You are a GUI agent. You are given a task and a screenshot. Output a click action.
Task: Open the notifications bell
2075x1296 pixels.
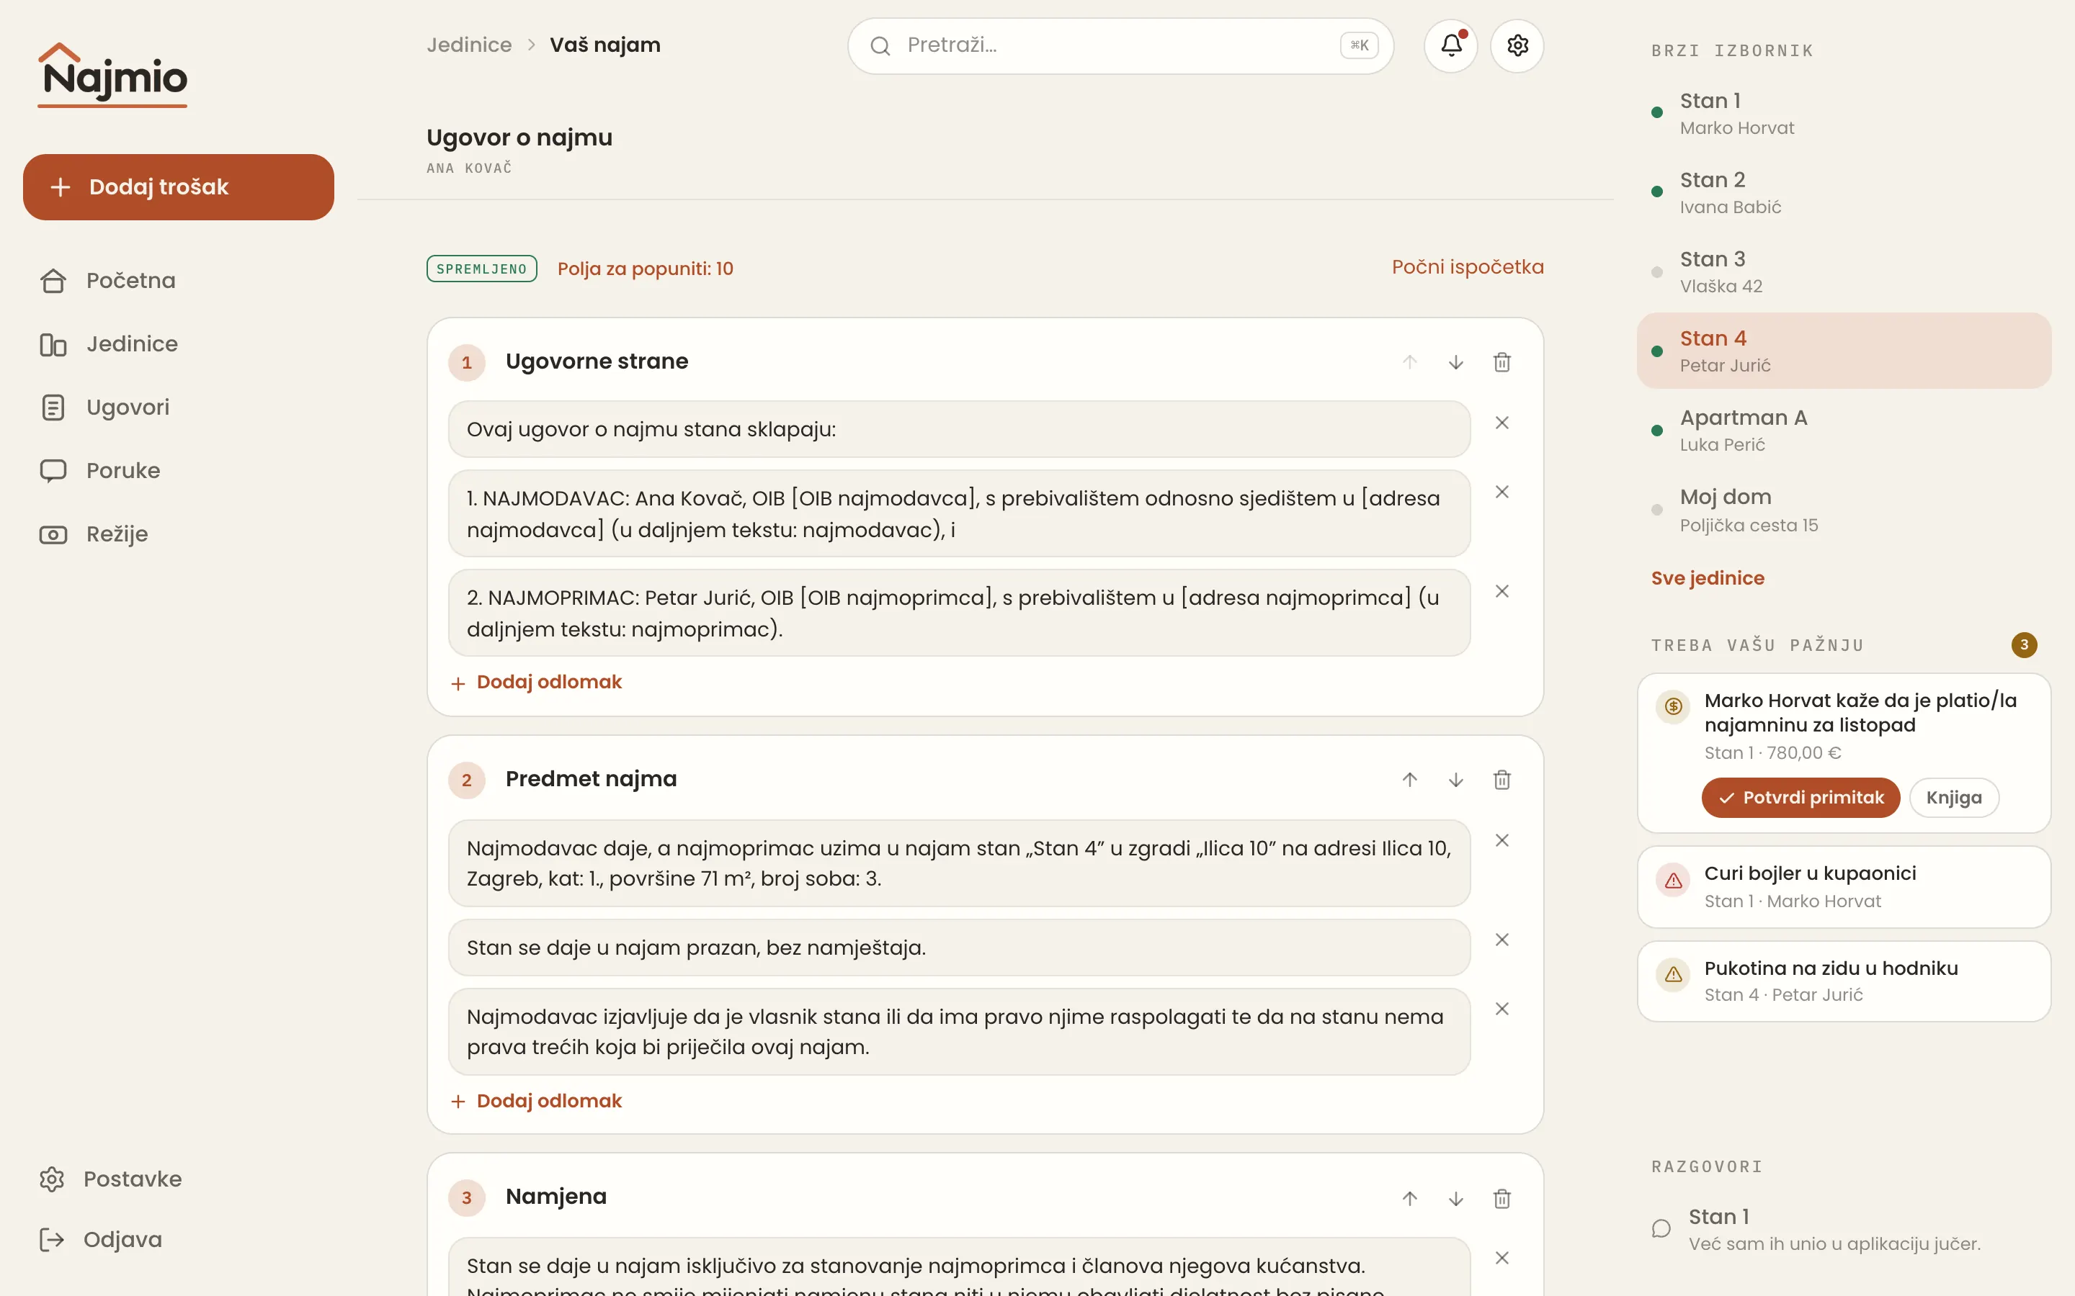(x=1451, y=45)
